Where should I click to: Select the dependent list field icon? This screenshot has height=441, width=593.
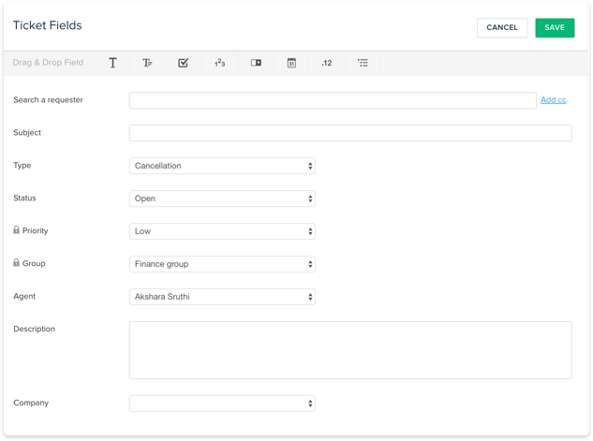[x=363, y=63]
